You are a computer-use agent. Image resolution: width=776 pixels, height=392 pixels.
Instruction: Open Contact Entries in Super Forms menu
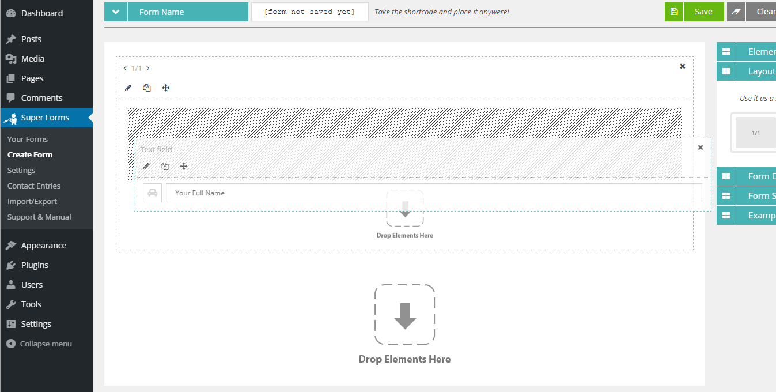[x=33, y=186]
